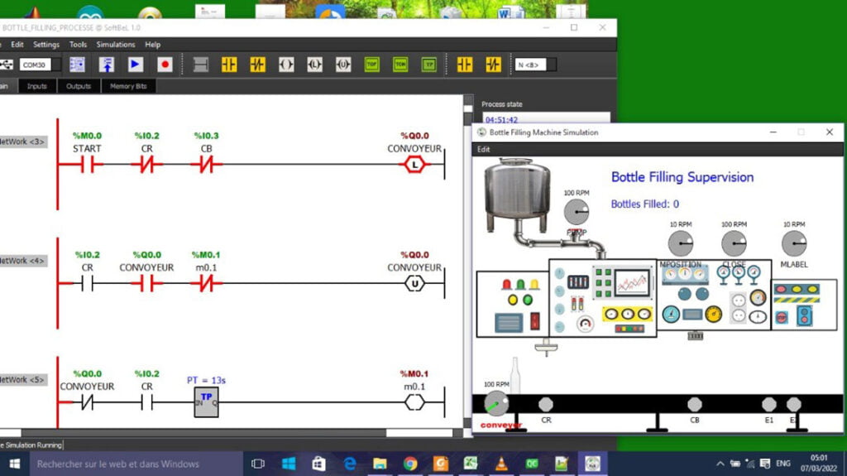
Task: Open the Simulations menu
Action: pos(116,45)
